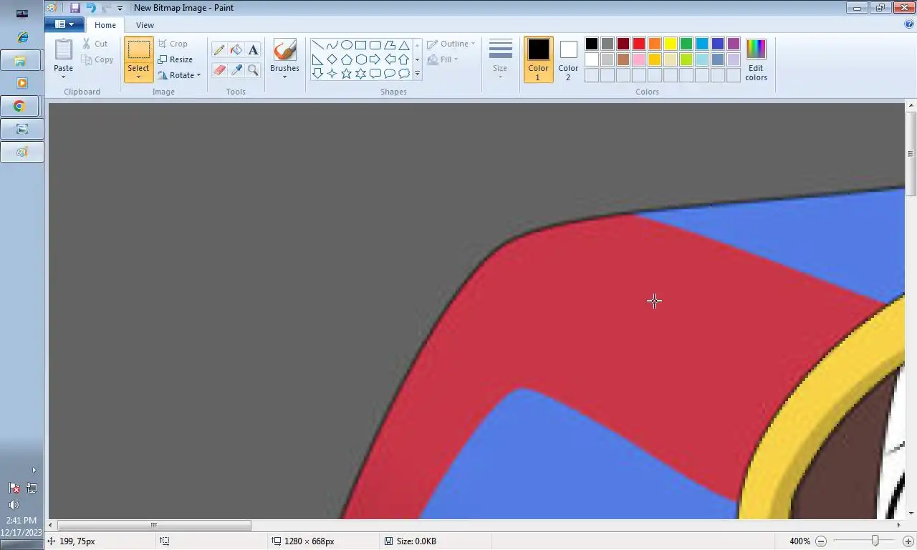Choose the Down arrow shape

click(x=317, y=73)
